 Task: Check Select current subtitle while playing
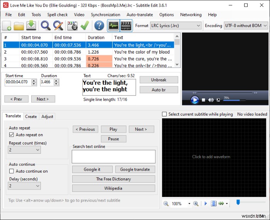click(164, 114)
